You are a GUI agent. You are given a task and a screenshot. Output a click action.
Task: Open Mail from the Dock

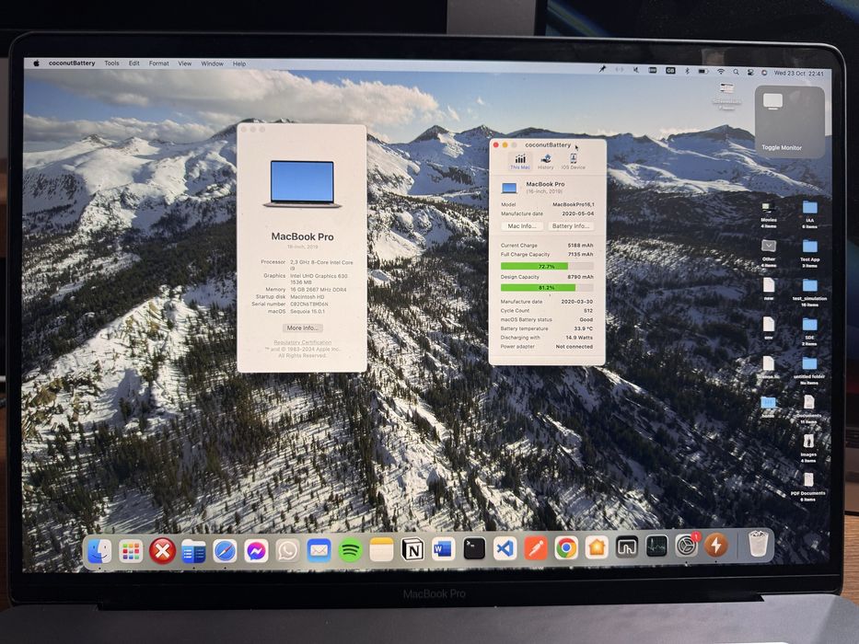tap(319, 550)
